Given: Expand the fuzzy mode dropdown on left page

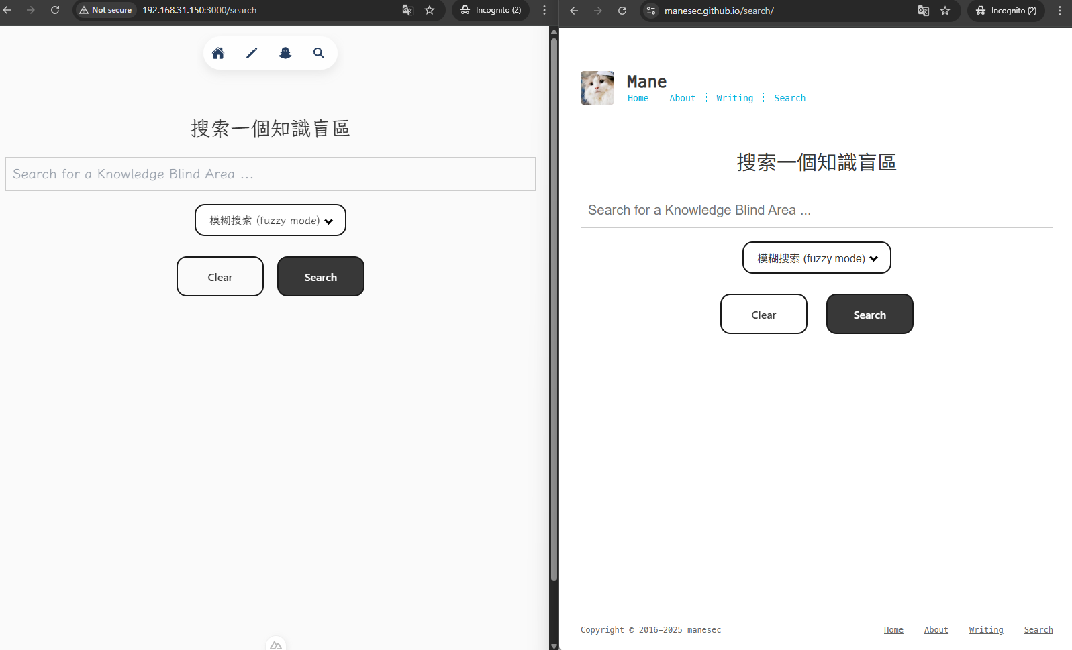Looking at the screenshot, I should (271, 220).
